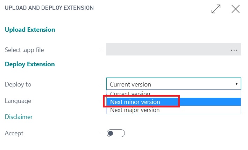Screen dimensions: 248x150
Task: Collapse the Deploy Extension section heading
Action: pyautogui.click(x=30, y=64)
